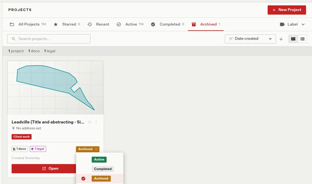Click the Created Yesterday text
Viewport: 312px width, 184px height.
pos(26,158)
